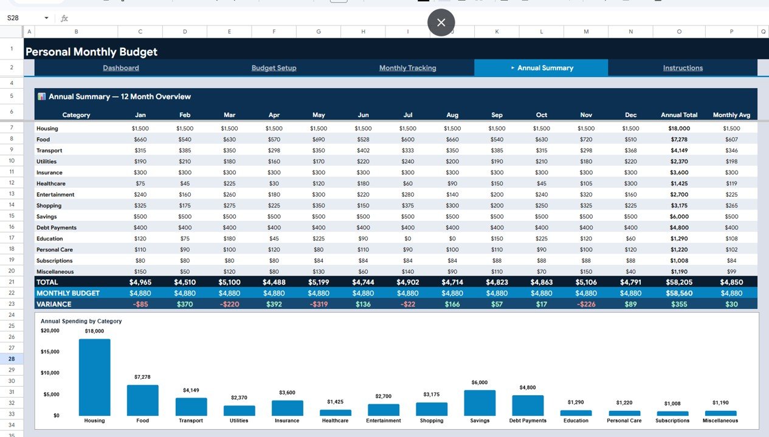The image size is (769, 437).
Task: Select the Housing annual total cell showing $18,000
Action: [679, 128]
